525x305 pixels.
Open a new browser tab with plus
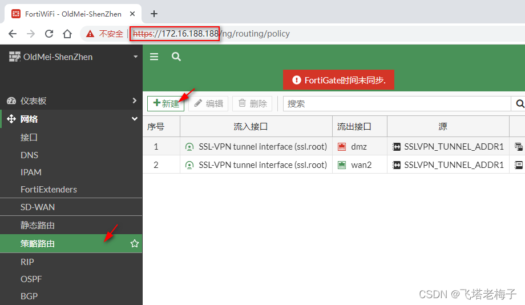point(154,14)
